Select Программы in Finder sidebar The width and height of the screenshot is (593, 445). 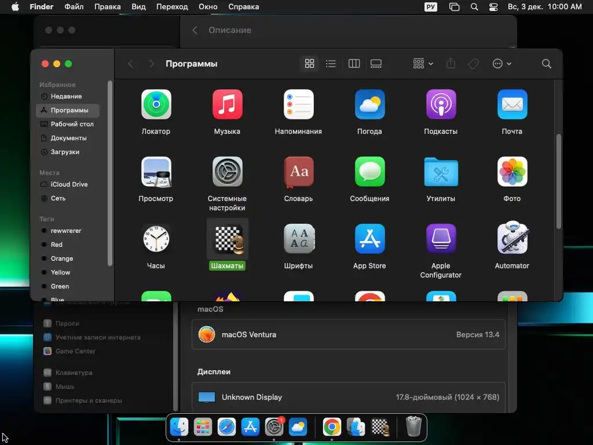(x=68, y=110)
